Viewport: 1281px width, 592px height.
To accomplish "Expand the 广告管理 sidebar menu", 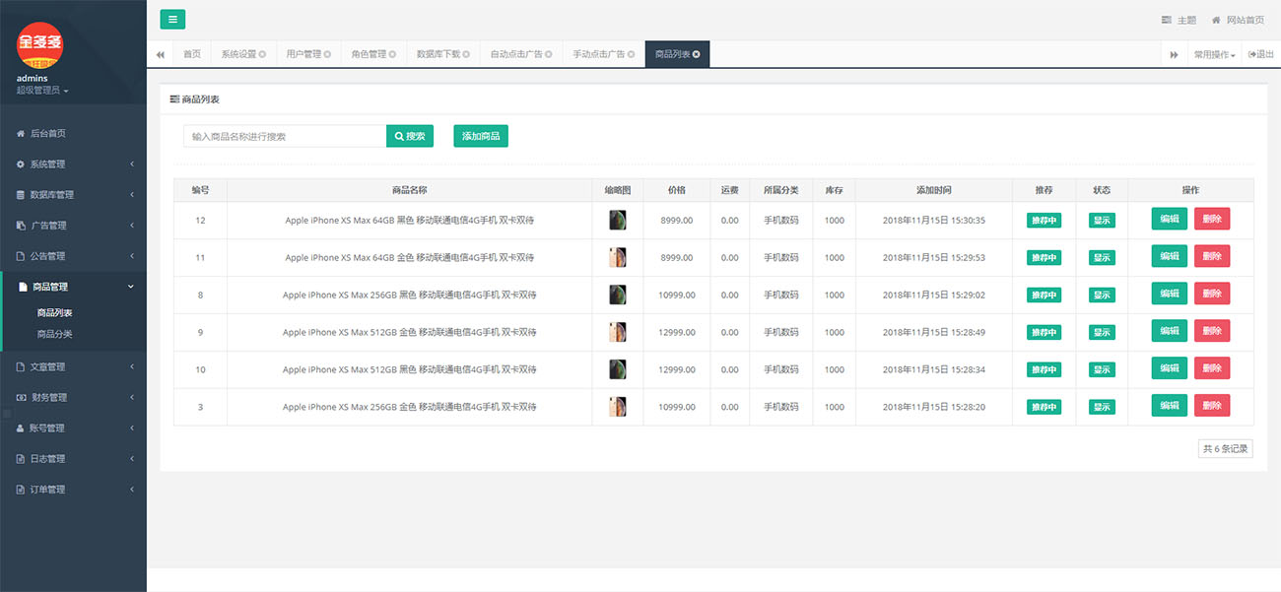I will (73, 225).
